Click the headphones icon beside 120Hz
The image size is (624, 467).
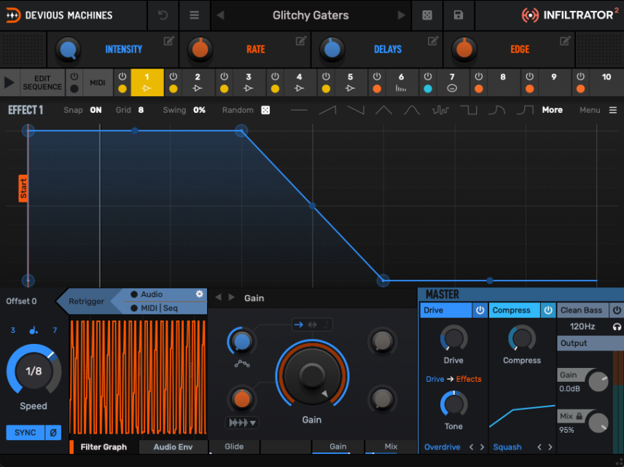[x=617, y=326]
